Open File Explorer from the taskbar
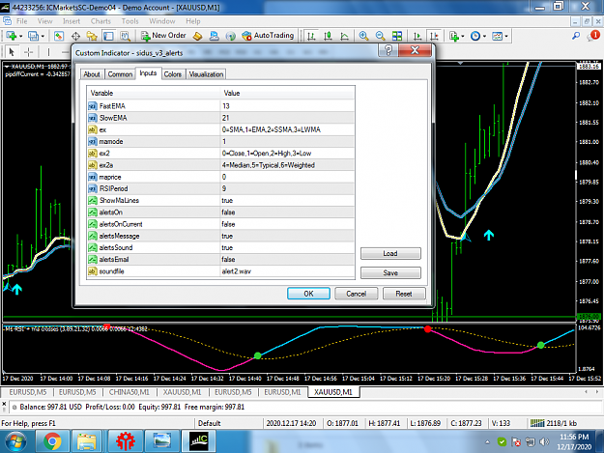The height and width of the screenshot is (453, 604). 87,441
